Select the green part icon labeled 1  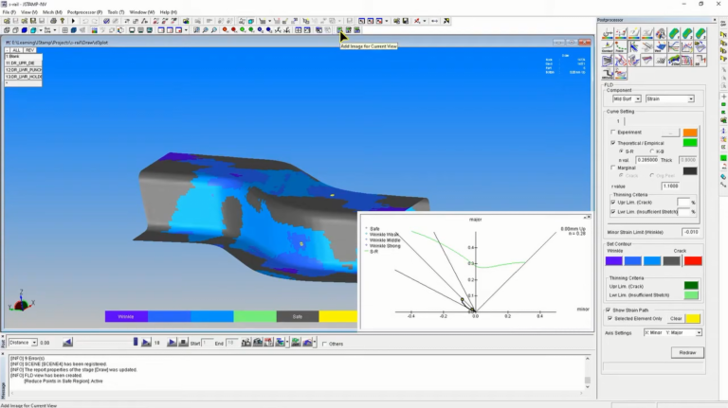pos(674,33)
